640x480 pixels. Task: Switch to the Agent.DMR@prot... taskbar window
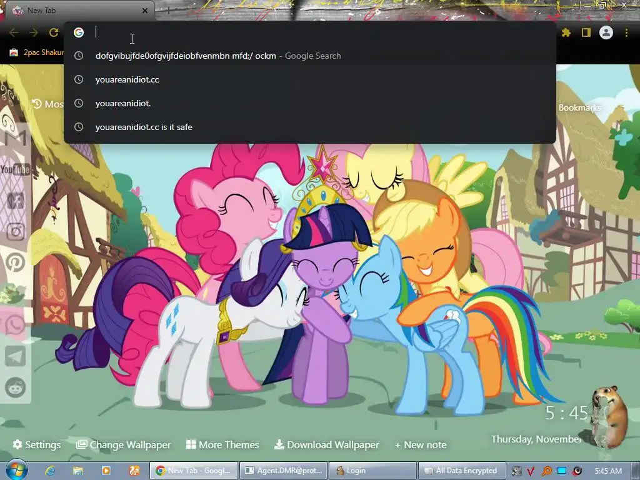click(283, 471)
